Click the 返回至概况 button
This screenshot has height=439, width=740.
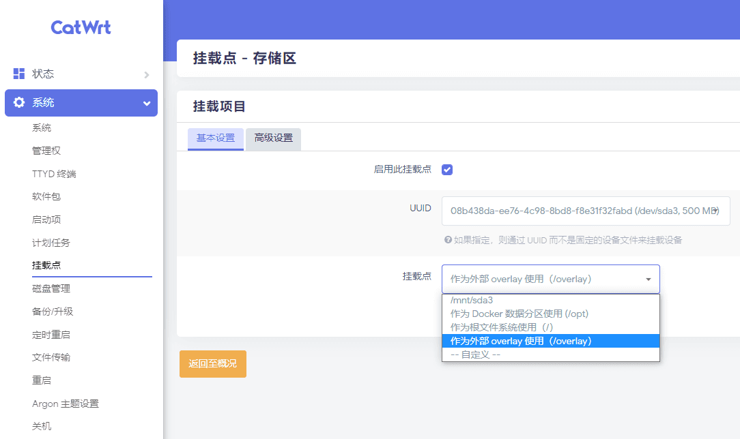[x=213, y=363]
